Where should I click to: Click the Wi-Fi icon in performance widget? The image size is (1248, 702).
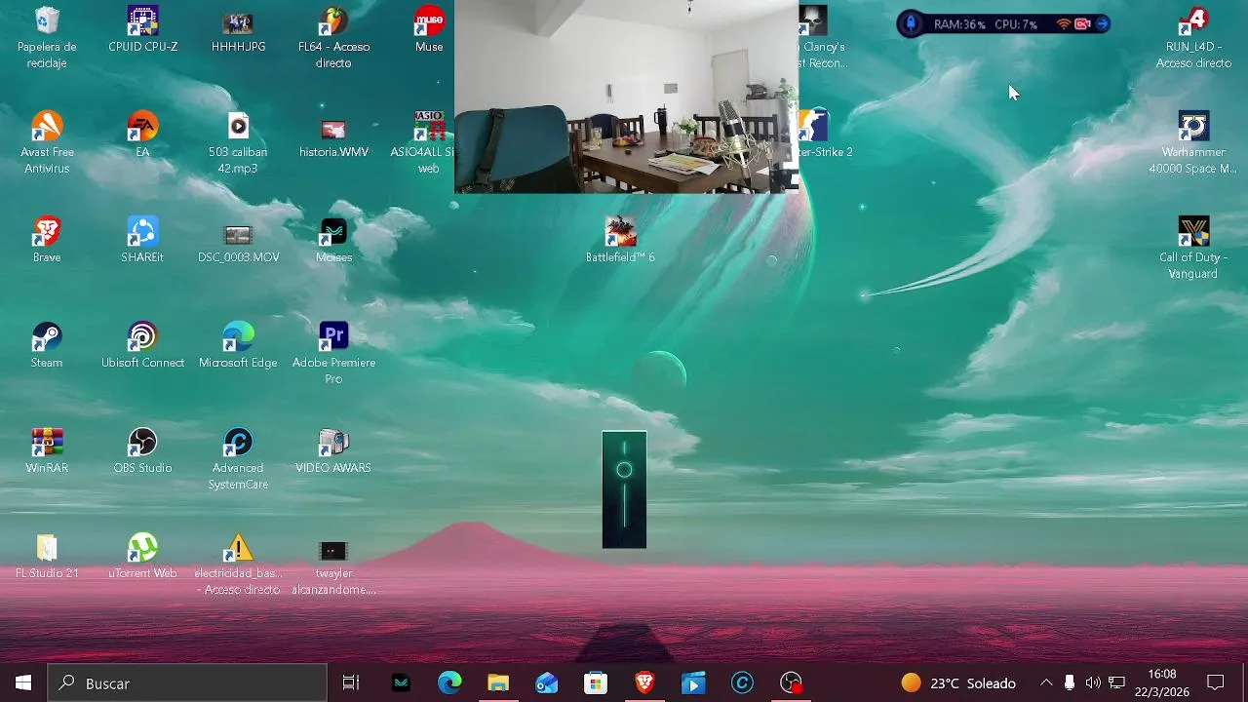[x=1064, y=24]
